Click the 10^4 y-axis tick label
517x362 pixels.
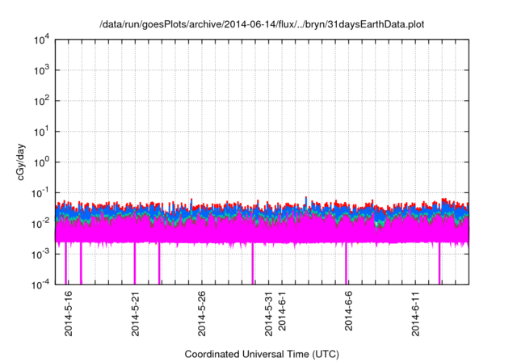point(41,40)
